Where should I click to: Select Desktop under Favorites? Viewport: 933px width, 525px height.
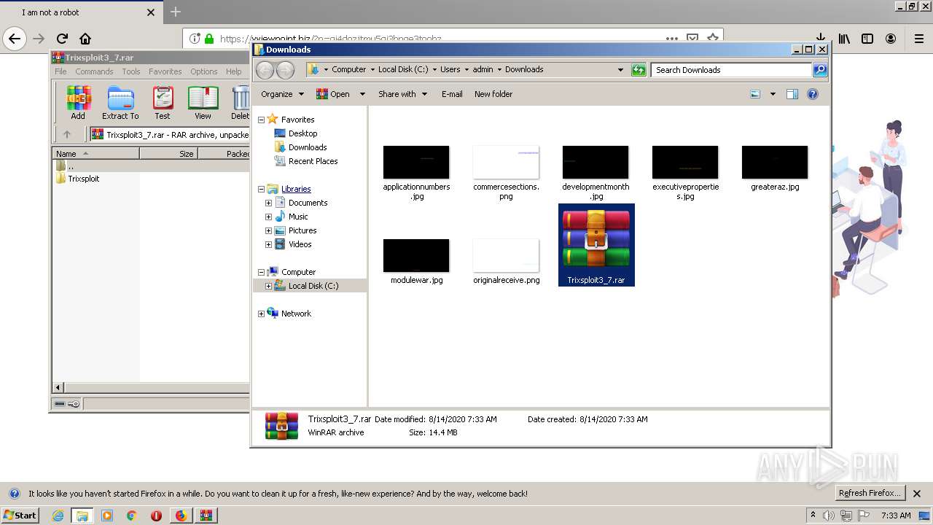[302, 133]
